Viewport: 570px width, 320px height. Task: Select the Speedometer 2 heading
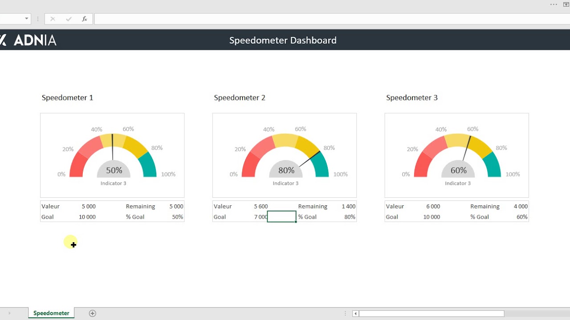click(240, 98)
